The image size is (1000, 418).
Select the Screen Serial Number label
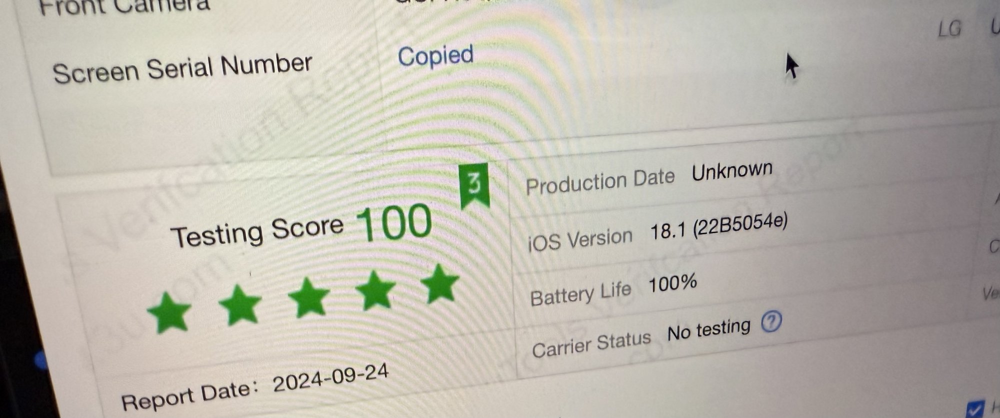pos(182,68)
